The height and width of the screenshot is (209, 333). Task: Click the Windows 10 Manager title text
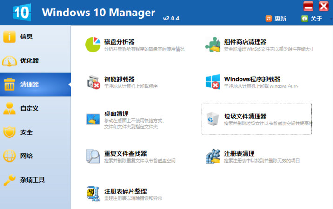(x=99, y=13)
